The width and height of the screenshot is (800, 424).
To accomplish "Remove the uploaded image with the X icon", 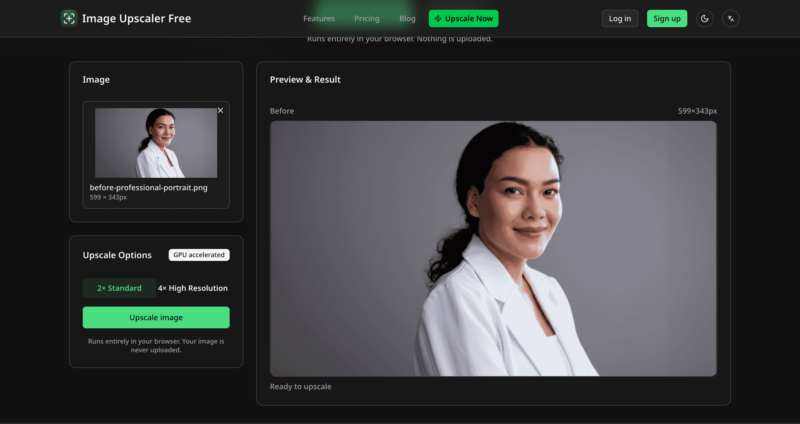I will click(220, 110).
